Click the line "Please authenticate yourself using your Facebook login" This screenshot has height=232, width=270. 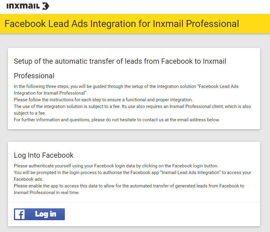pos(116,166)
